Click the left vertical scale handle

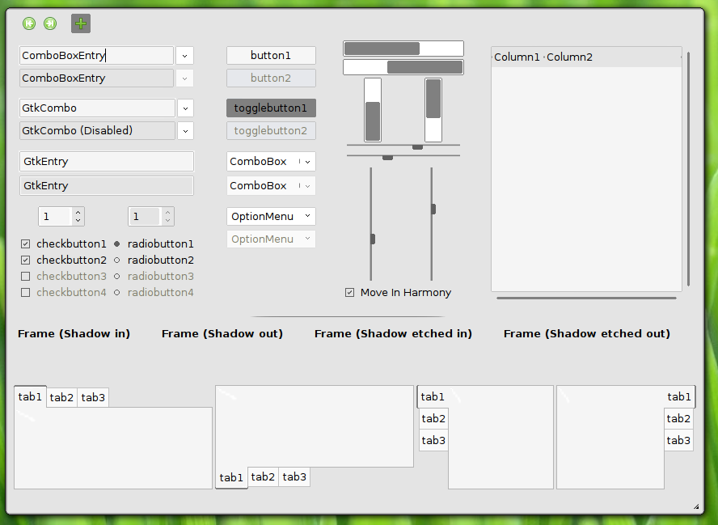click(372, 239)
